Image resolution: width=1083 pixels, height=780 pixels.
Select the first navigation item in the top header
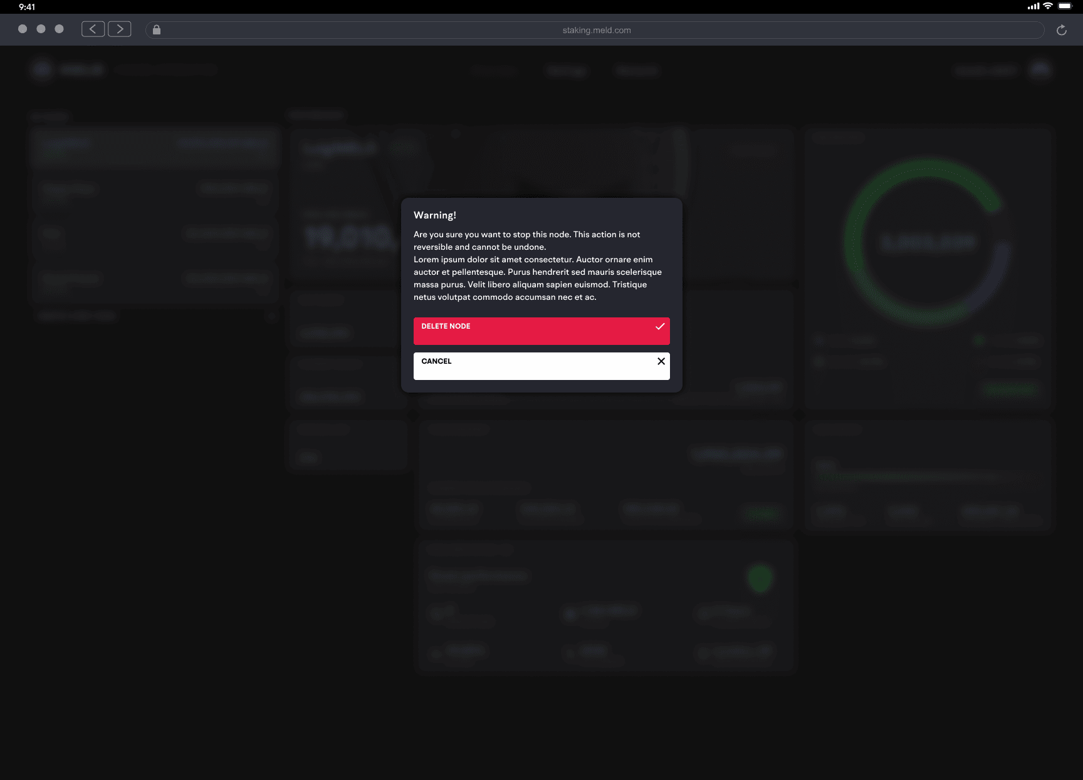pos(494,71)
